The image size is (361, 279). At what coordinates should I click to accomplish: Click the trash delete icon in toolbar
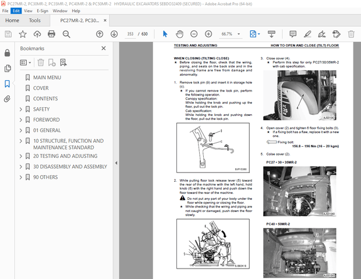[x=351, y=34]
